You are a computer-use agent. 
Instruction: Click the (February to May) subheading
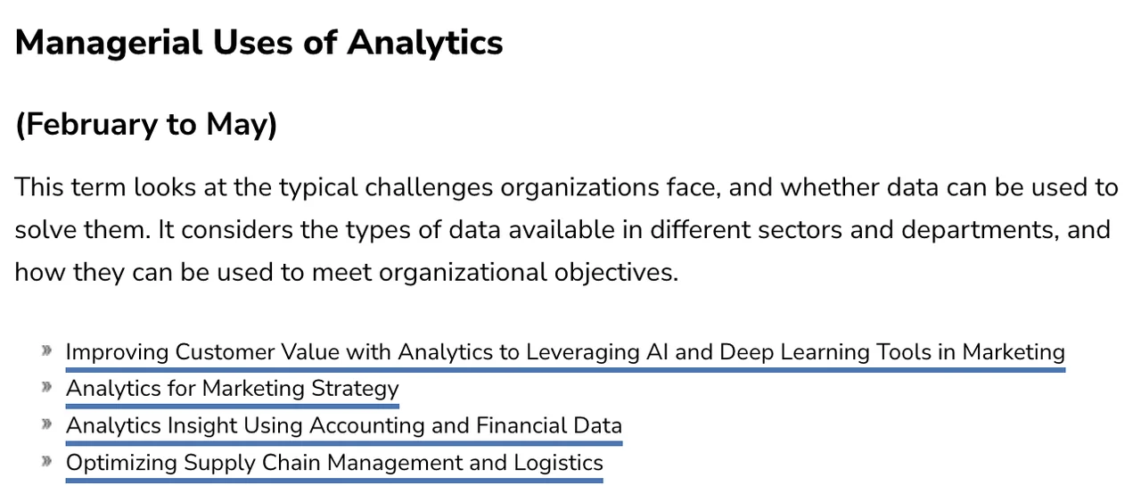coord(146,125)
